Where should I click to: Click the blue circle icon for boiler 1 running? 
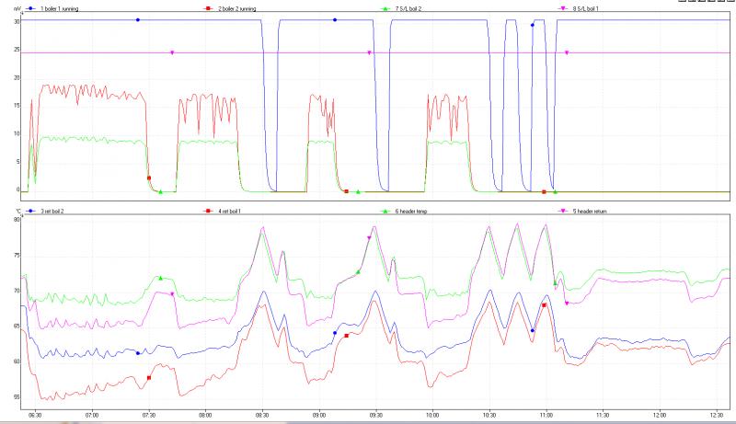point(31,8)
